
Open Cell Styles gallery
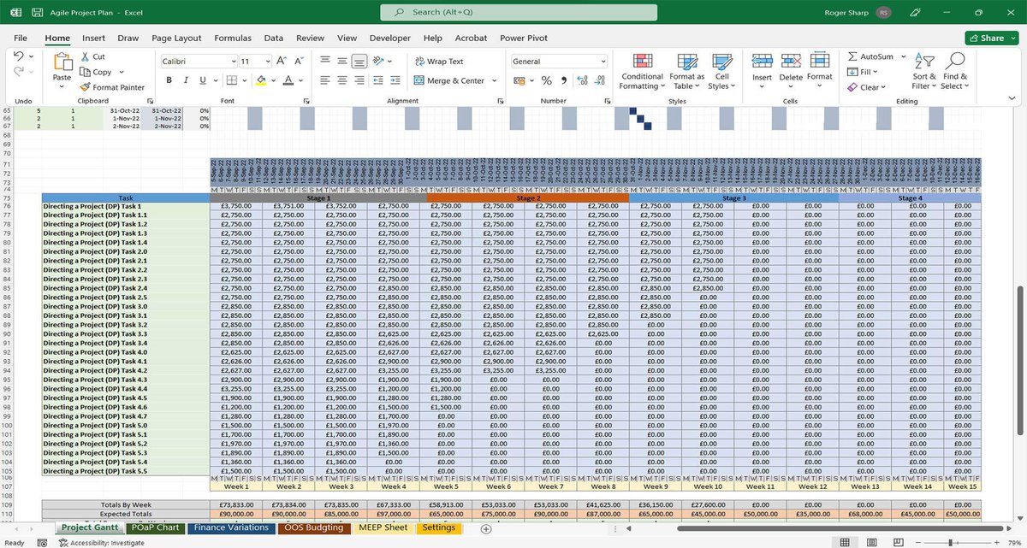pos(722,72)
